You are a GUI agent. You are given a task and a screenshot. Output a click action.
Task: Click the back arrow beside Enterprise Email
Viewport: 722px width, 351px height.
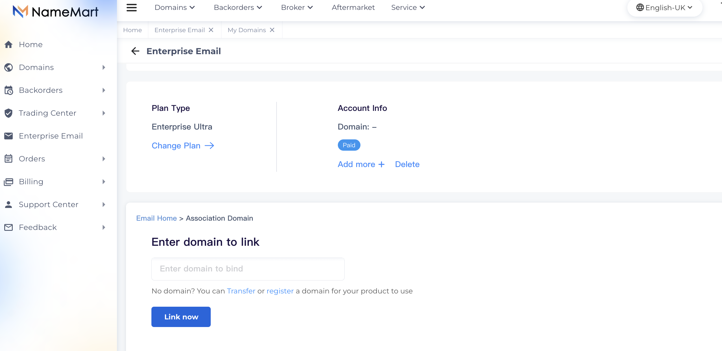click(135, 51)
